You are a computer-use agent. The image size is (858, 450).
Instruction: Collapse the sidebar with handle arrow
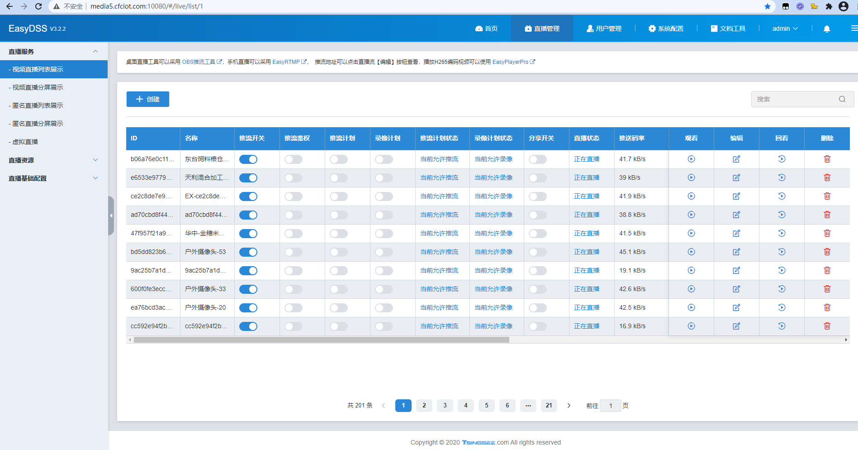coord(111,215)
